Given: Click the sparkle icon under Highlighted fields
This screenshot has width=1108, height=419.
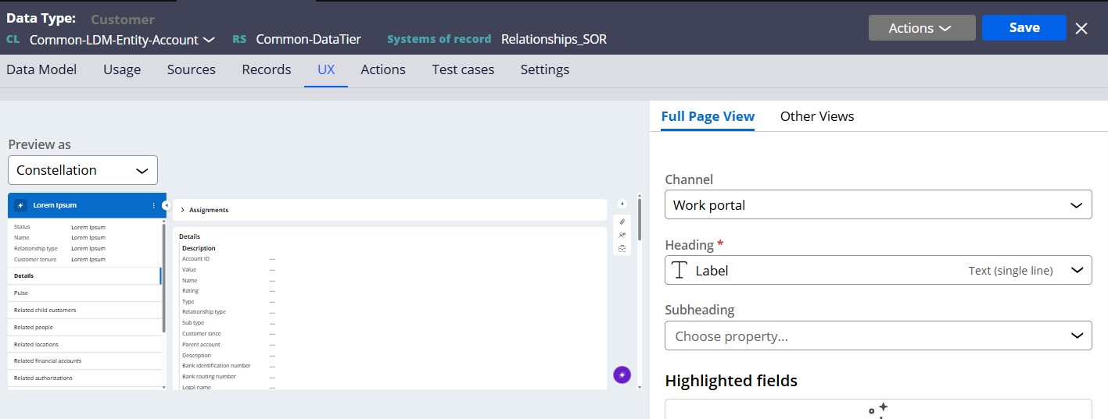Looking at the screenshot, I should (877, 409).
